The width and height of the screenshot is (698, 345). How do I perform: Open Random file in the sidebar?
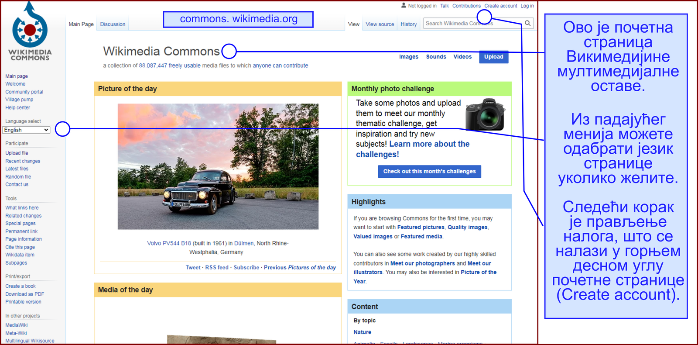coord(18,177)
